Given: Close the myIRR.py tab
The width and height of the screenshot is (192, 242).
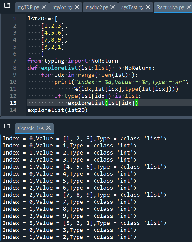Looking at the screenshot, I should click(x=44, y=7).
